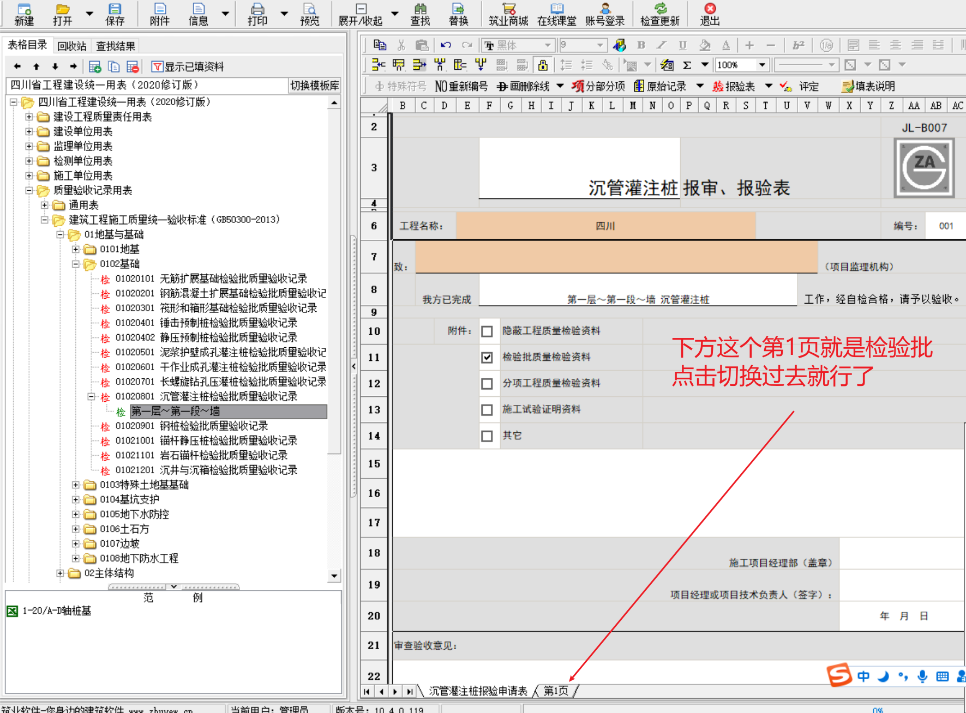Open 填表说明 instructions
The height and width of the screenshot is (713, 966).
[868, 86]
